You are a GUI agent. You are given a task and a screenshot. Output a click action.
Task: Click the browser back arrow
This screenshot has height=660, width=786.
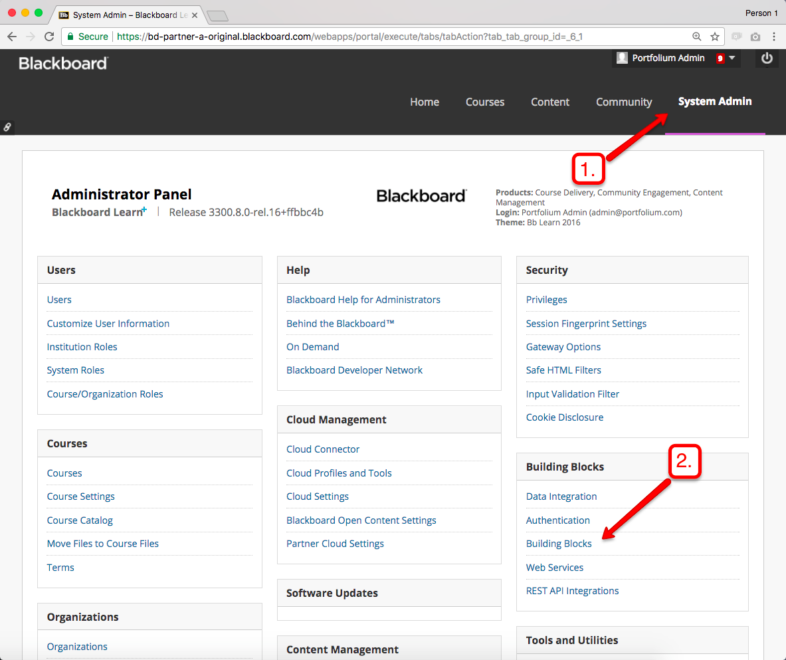tap(12, 37)
